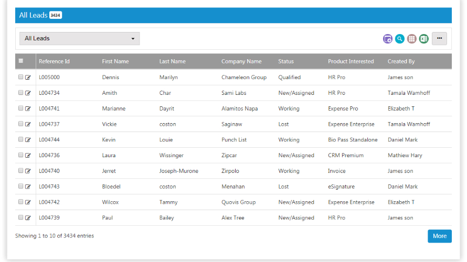Image resolution: width=467 pixels, height=262 pixels.
Task: Edit lead L004734 via pencil icon
Action: click(28, 93)
